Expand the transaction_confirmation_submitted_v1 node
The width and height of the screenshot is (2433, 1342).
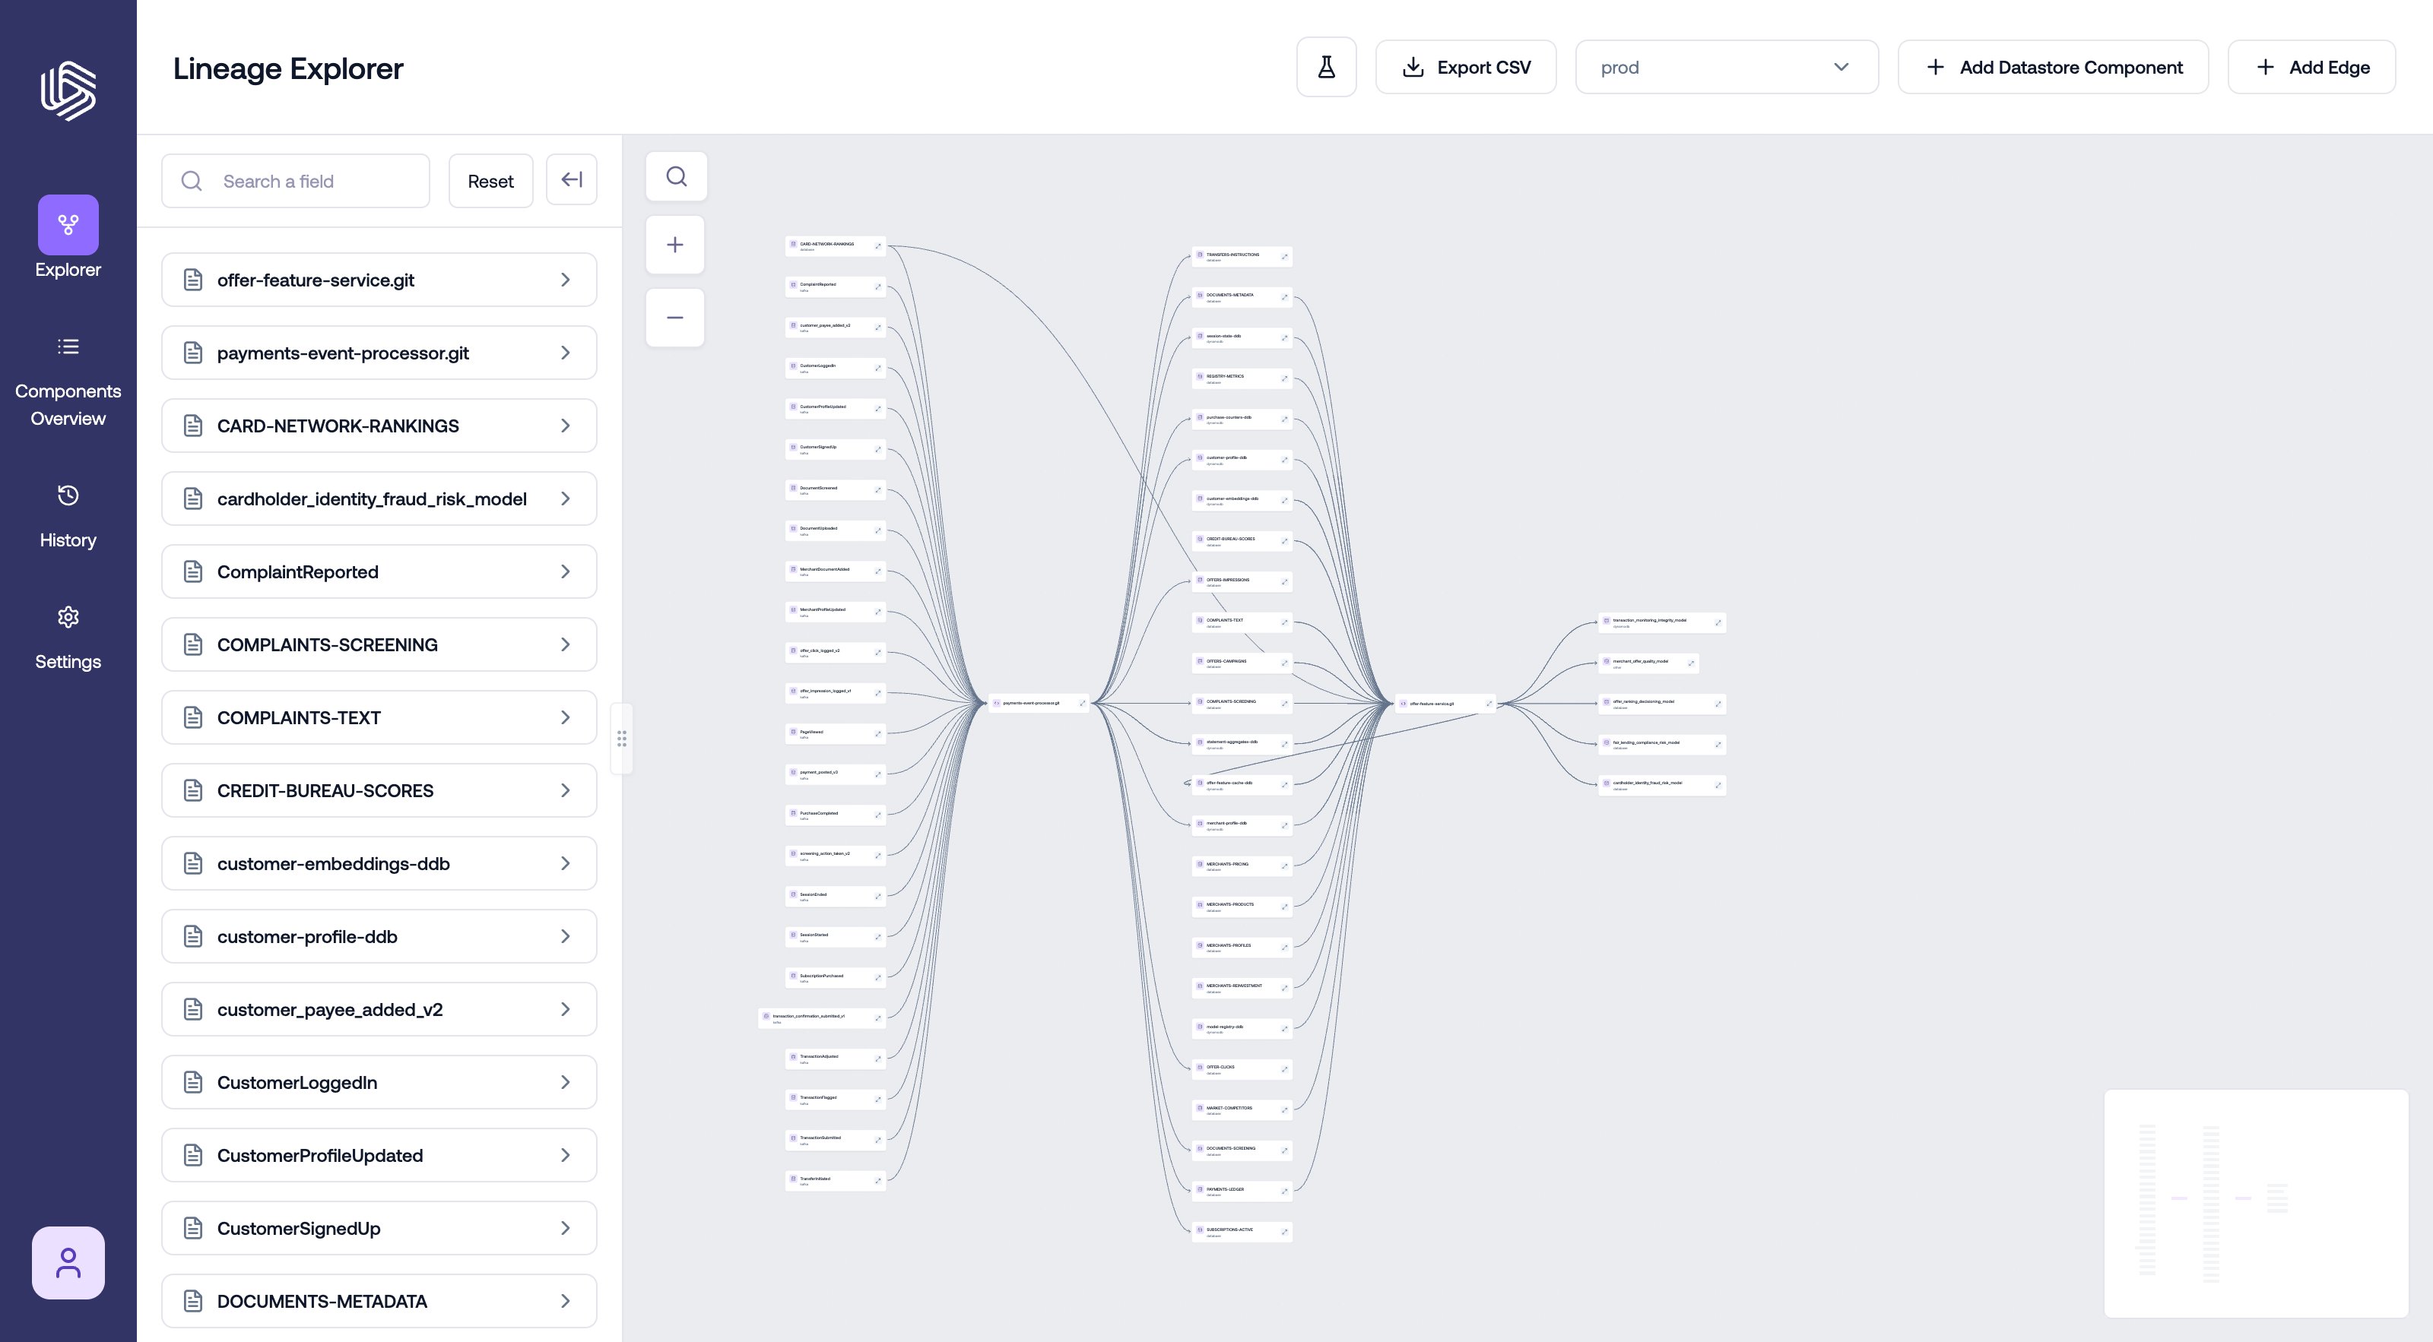coord(877,1018)
